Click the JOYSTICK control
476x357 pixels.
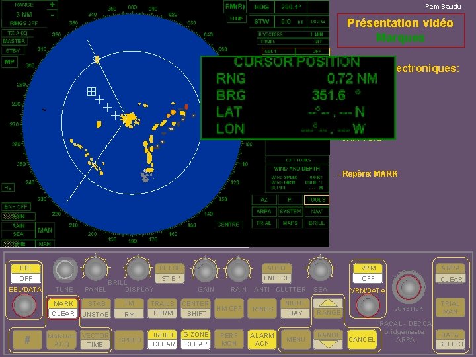tap(409, 287)
